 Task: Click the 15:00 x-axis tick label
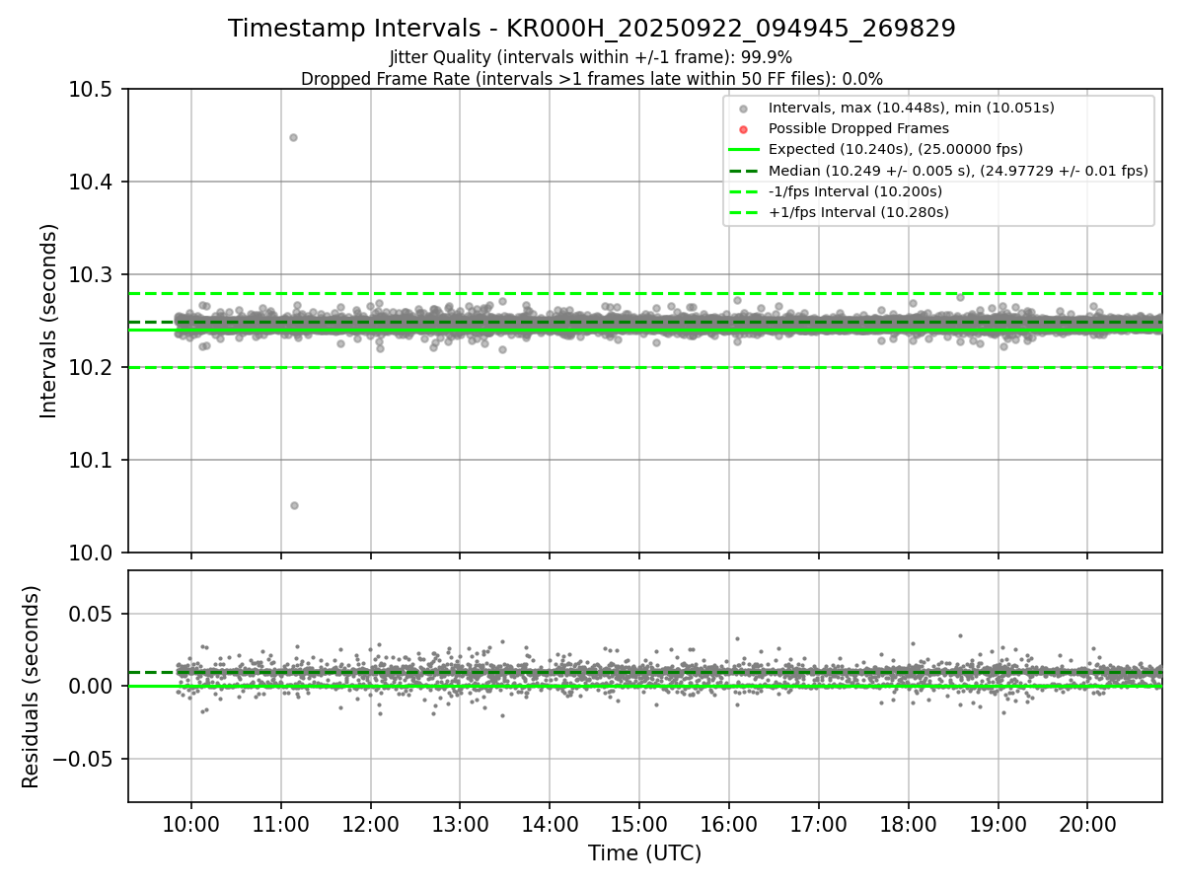click(639, 823)
